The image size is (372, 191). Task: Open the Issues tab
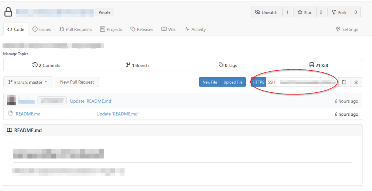coord(42,29)
